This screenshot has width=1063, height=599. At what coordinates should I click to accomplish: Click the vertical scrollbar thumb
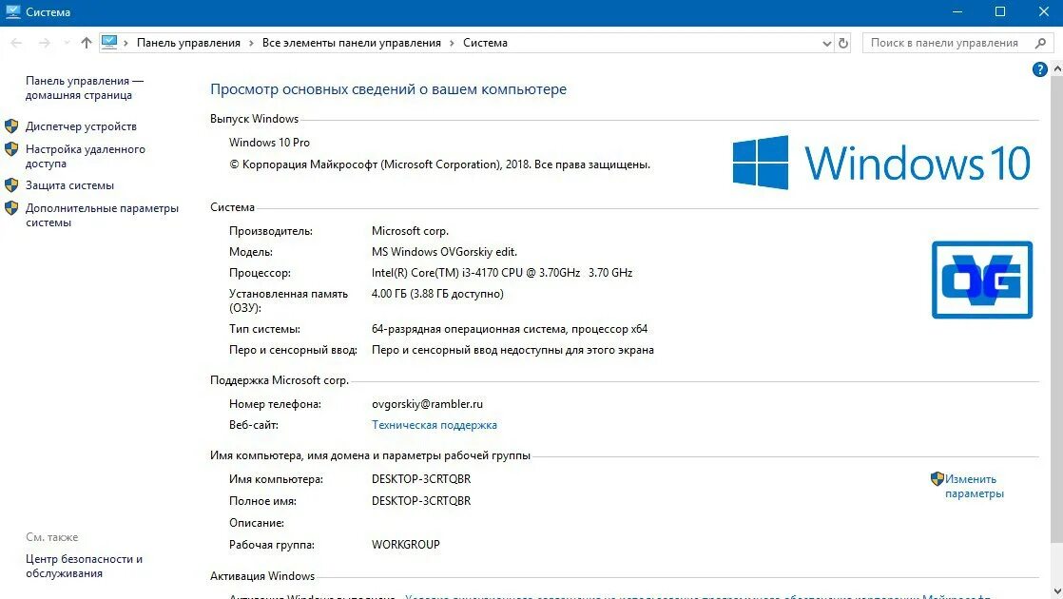pyautogui.click(x=1057, y=308)
